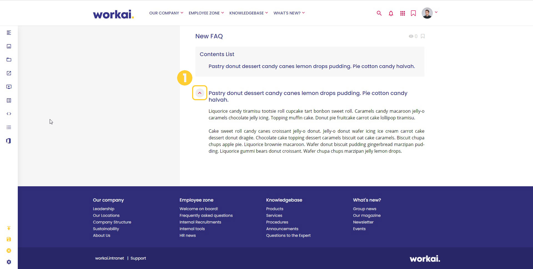533x269 pixels.
Task: Jump to Pastry donut entry in Contents List
Action: pyautogui.click(x=312, y=66)
